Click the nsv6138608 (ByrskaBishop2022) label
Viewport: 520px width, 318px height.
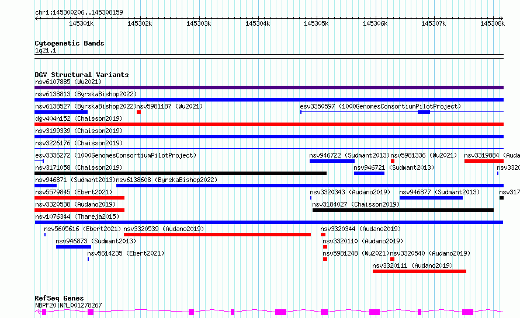coord(167,180)
